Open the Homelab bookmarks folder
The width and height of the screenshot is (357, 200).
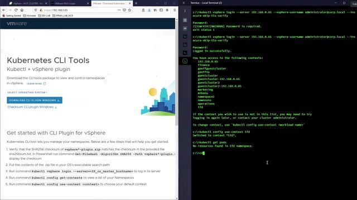point(30,16)
